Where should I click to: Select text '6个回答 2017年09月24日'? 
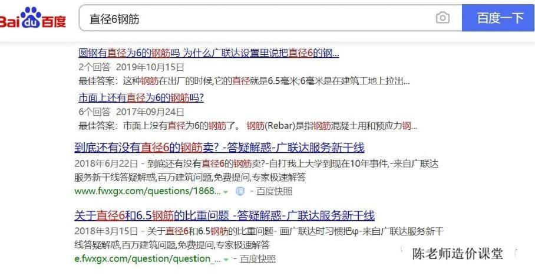pyautogui.click(x=131, y=112)
